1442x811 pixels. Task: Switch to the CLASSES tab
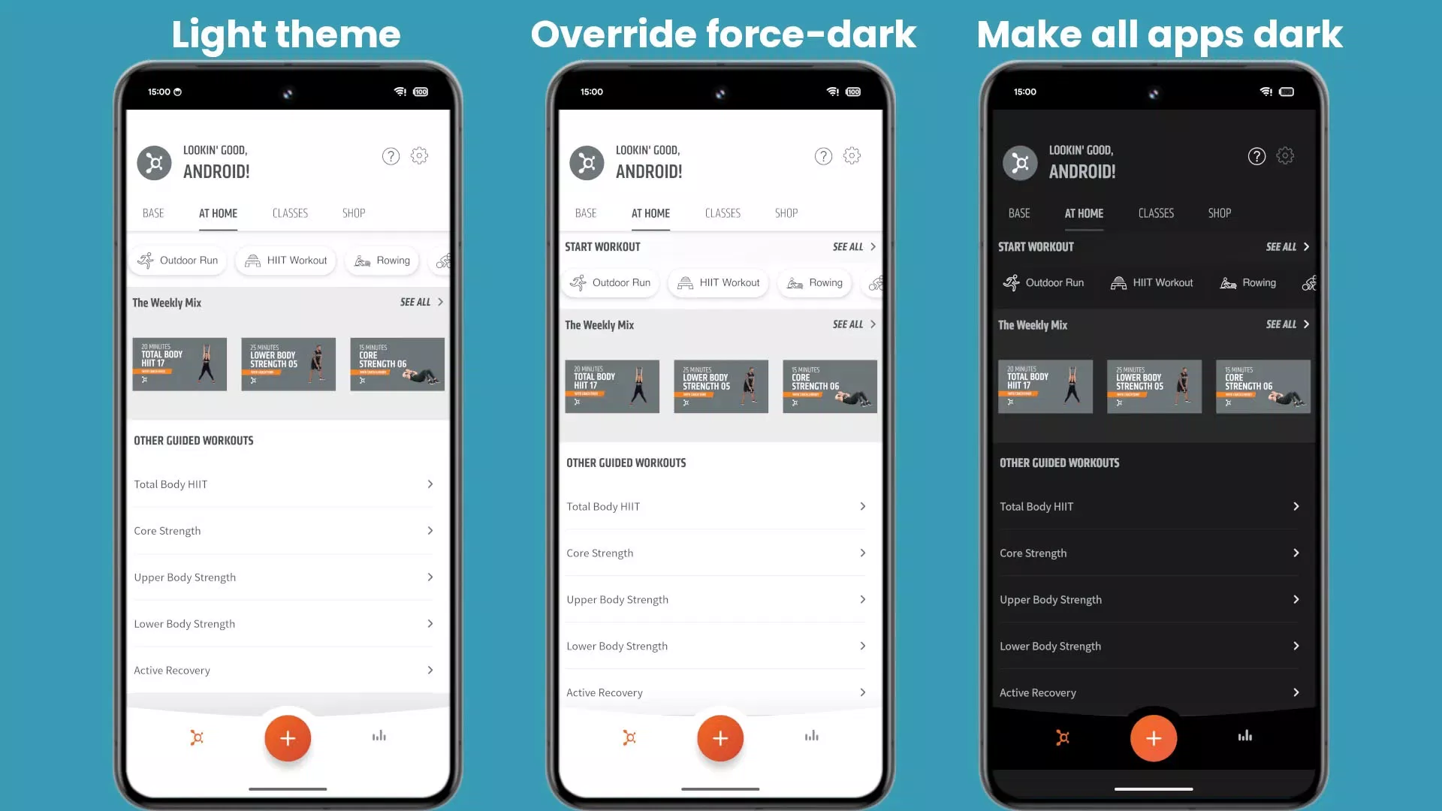[x=290, y=213]
